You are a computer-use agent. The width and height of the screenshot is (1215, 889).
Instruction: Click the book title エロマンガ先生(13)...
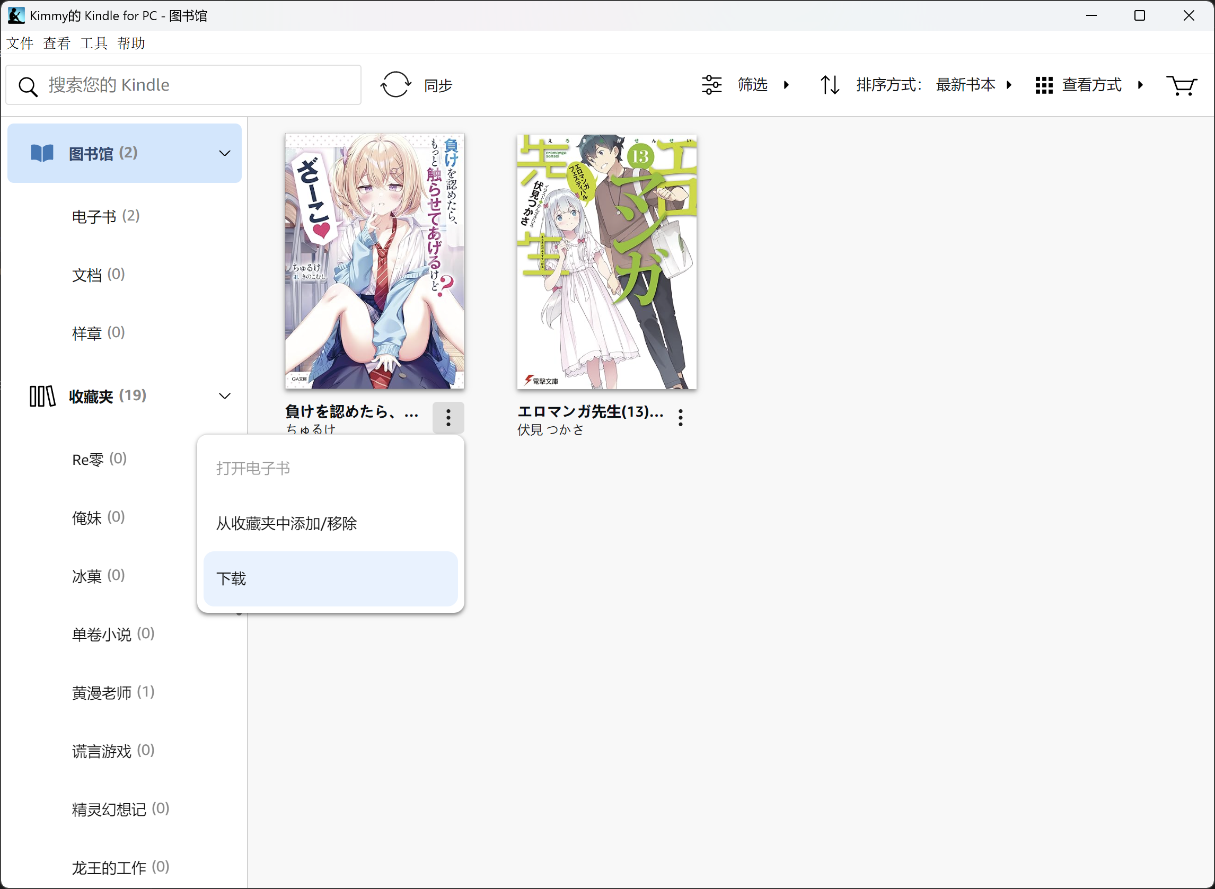591,412
